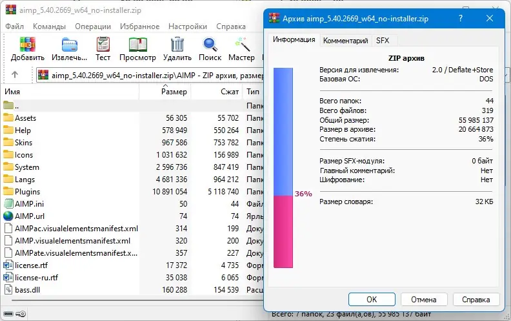The image size is (511, 321).
Task: Click the WinRAR icon in main title bar
Action: (11, 10)
